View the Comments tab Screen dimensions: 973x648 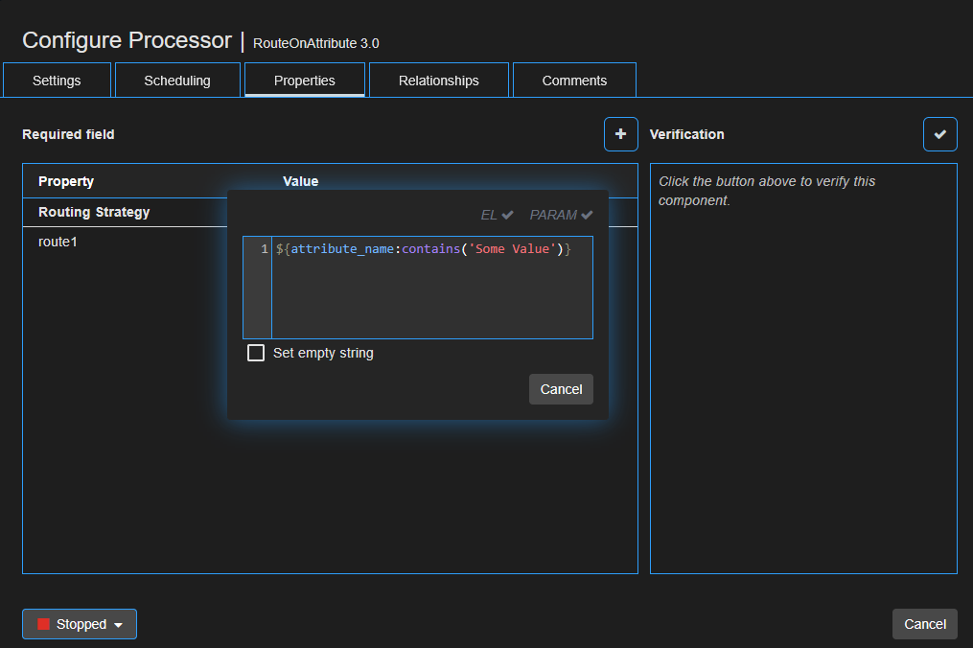pyautogui.click(x=574, y=81)
